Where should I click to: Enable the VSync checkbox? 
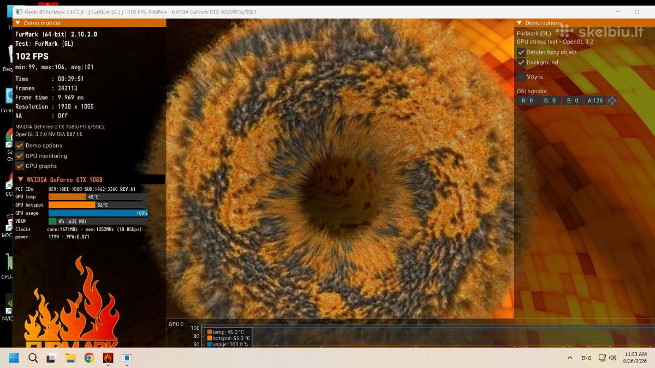coord(521,77)
